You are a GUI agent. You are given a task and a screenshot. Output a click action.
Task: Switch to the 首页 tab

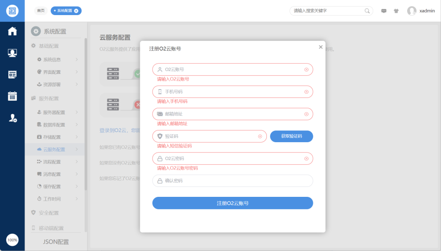point(41,11)
